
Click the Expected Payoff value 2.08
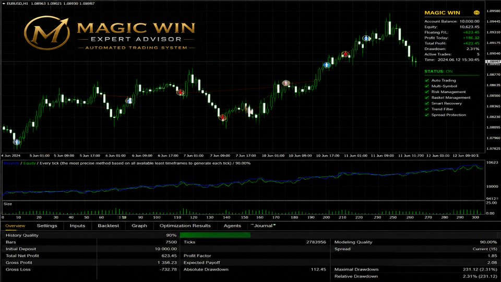pyautogui.click(x=492, y=263)
